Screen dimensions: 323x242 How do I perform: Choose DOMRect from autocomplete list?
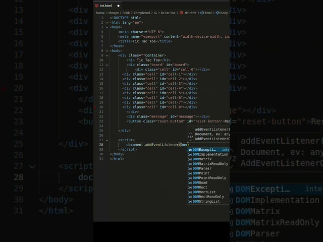coord(208,188)
